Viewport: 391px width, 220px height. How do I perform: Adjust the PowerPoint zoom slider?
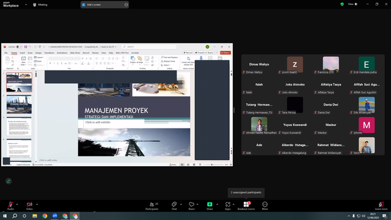tap(212, 164)
